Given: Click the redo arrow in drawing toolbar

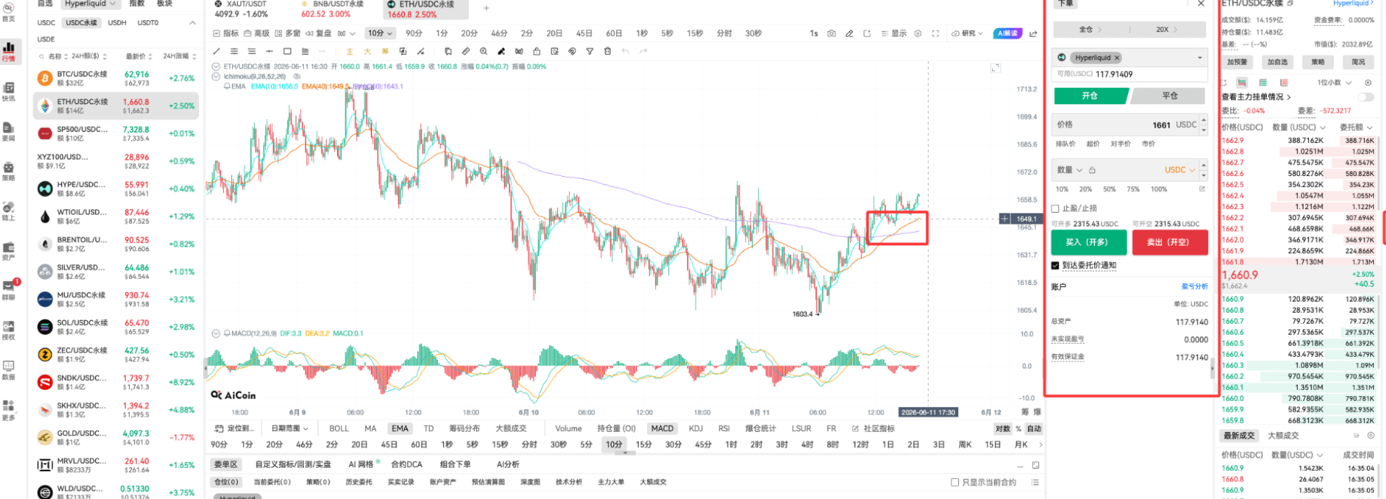Looking at the screenshot, I should point(643,51).
